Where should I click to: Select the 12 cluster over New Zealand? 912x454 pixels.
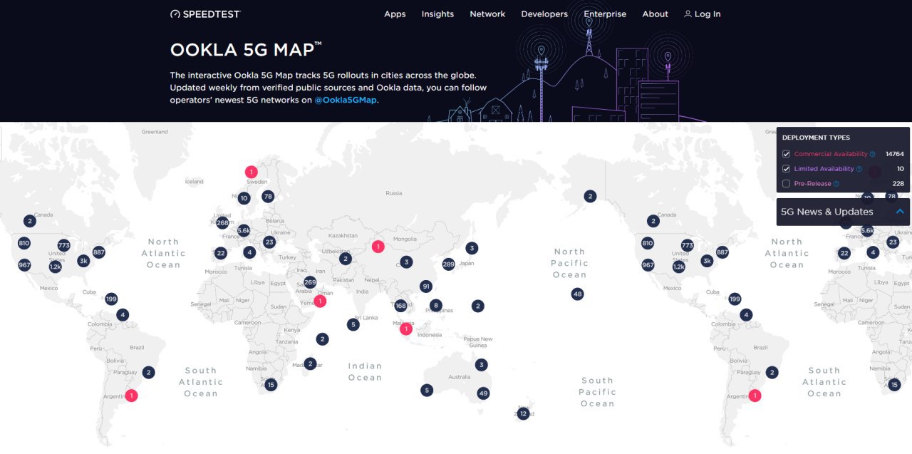[523, 413]
